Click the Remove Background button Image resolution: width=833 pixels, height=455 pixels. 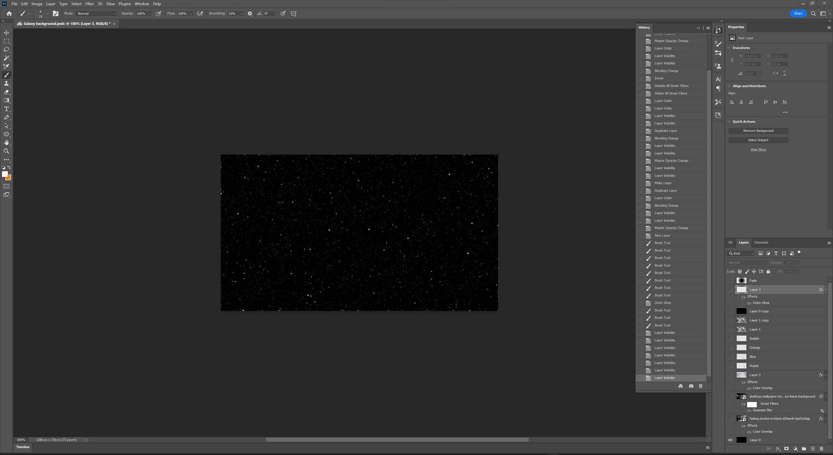758,130
